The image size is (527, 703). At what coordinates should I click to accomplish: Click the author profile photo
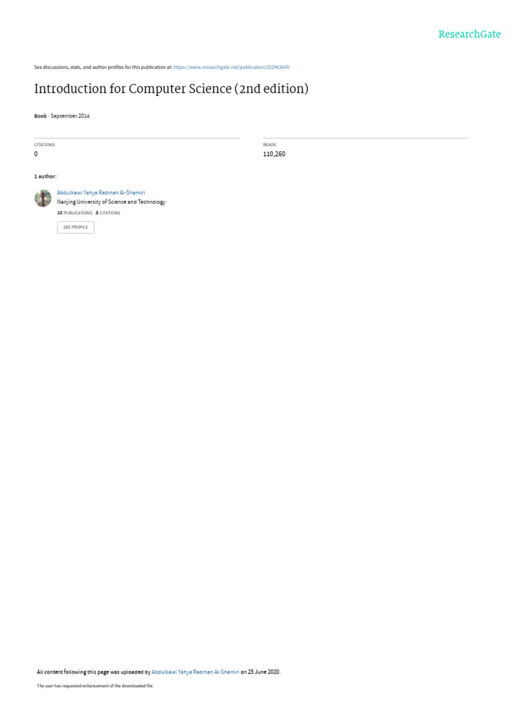point(43,198)
